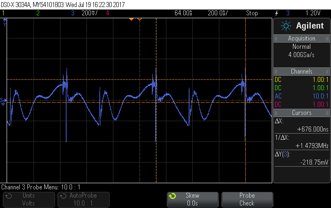Select the channel 3 AC 10.0:1 row
Screen dimensions: 331x208
click(302, 96)
